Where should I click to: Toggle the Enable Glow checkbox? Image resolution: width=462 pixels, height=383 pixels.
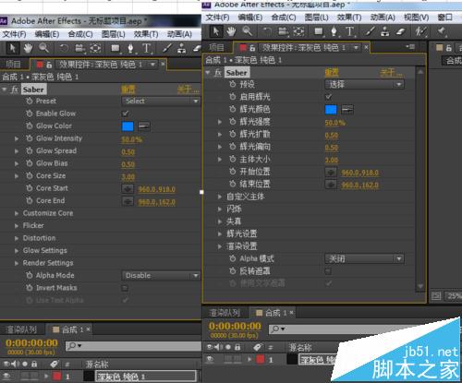[125, 114]
